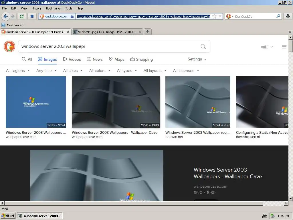Open the File menu

click(x=4, y=8)
